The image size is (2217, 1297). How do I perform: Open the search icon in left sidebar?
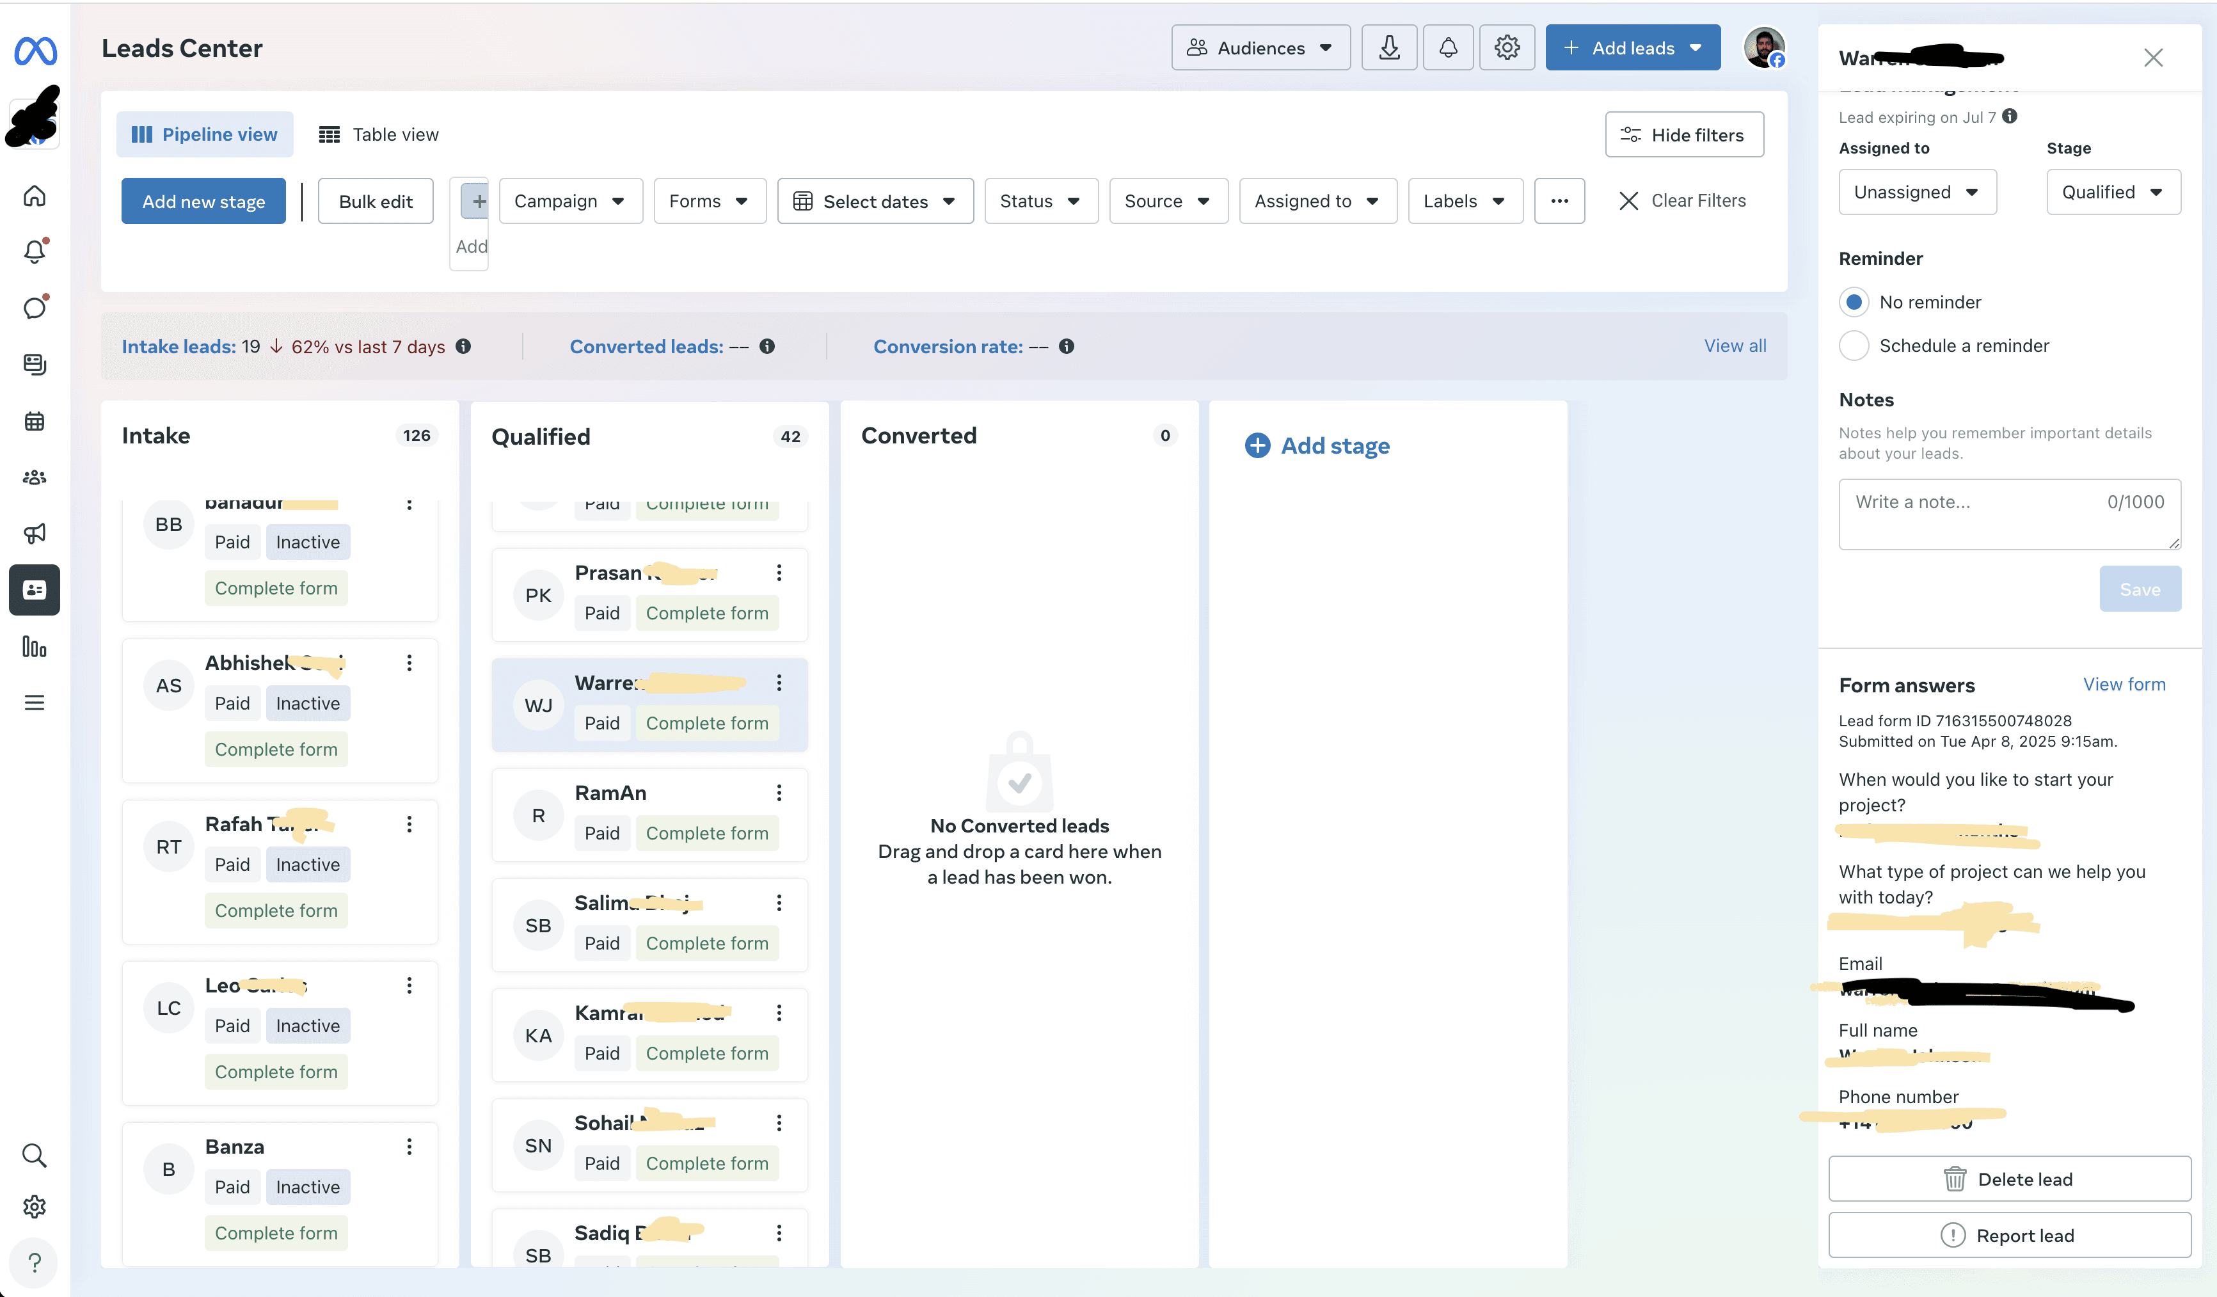[x=35, y=1154]
